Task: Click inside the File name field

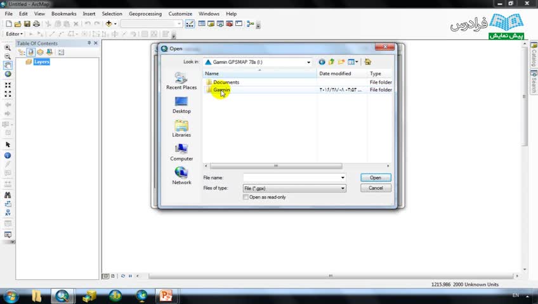Action: click(291, 178)
